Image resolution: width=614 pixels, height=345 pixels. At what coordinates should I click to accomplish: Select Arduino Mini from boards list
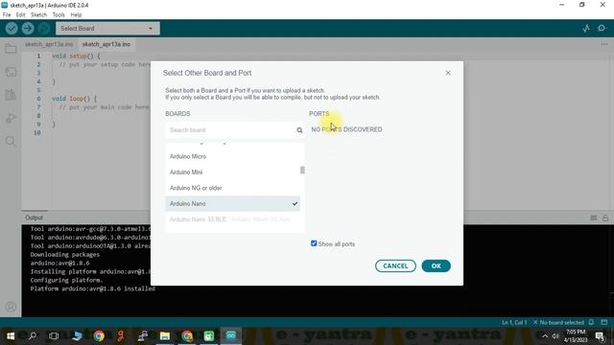[x=232, y=172]
